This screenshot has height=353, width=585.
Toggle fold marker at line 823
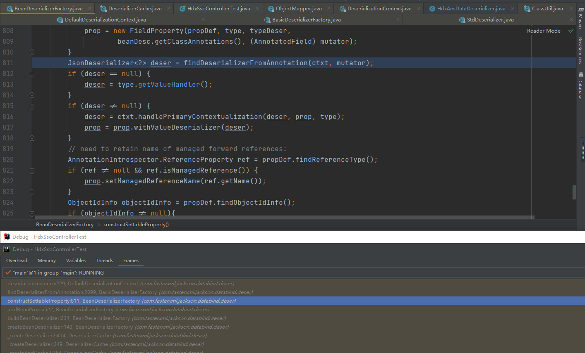click(x=32, y=192)
